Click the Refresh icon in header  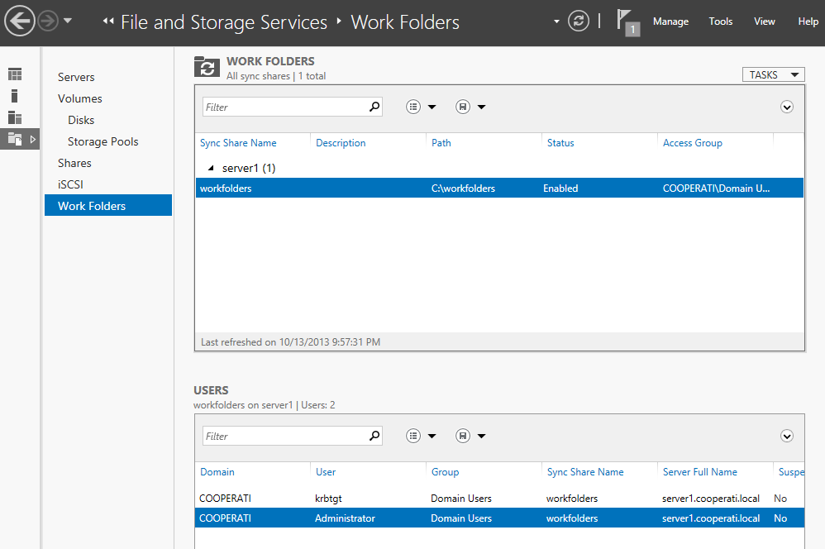pyautogui.click(x=579, y=21)
